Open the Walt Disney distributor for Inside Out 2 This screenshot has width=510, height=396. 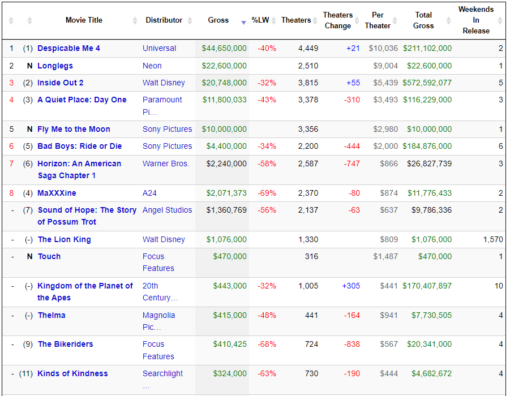pyautogui.click(x=164, y=83)
